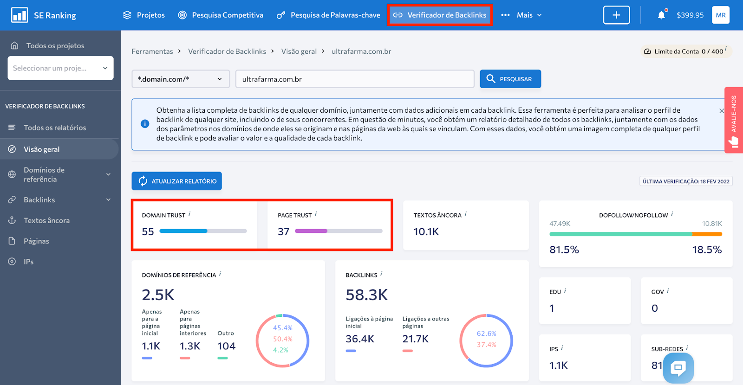Click the referring domains donut chart
Screen dimensions: 743x385
tap(282, 340)
